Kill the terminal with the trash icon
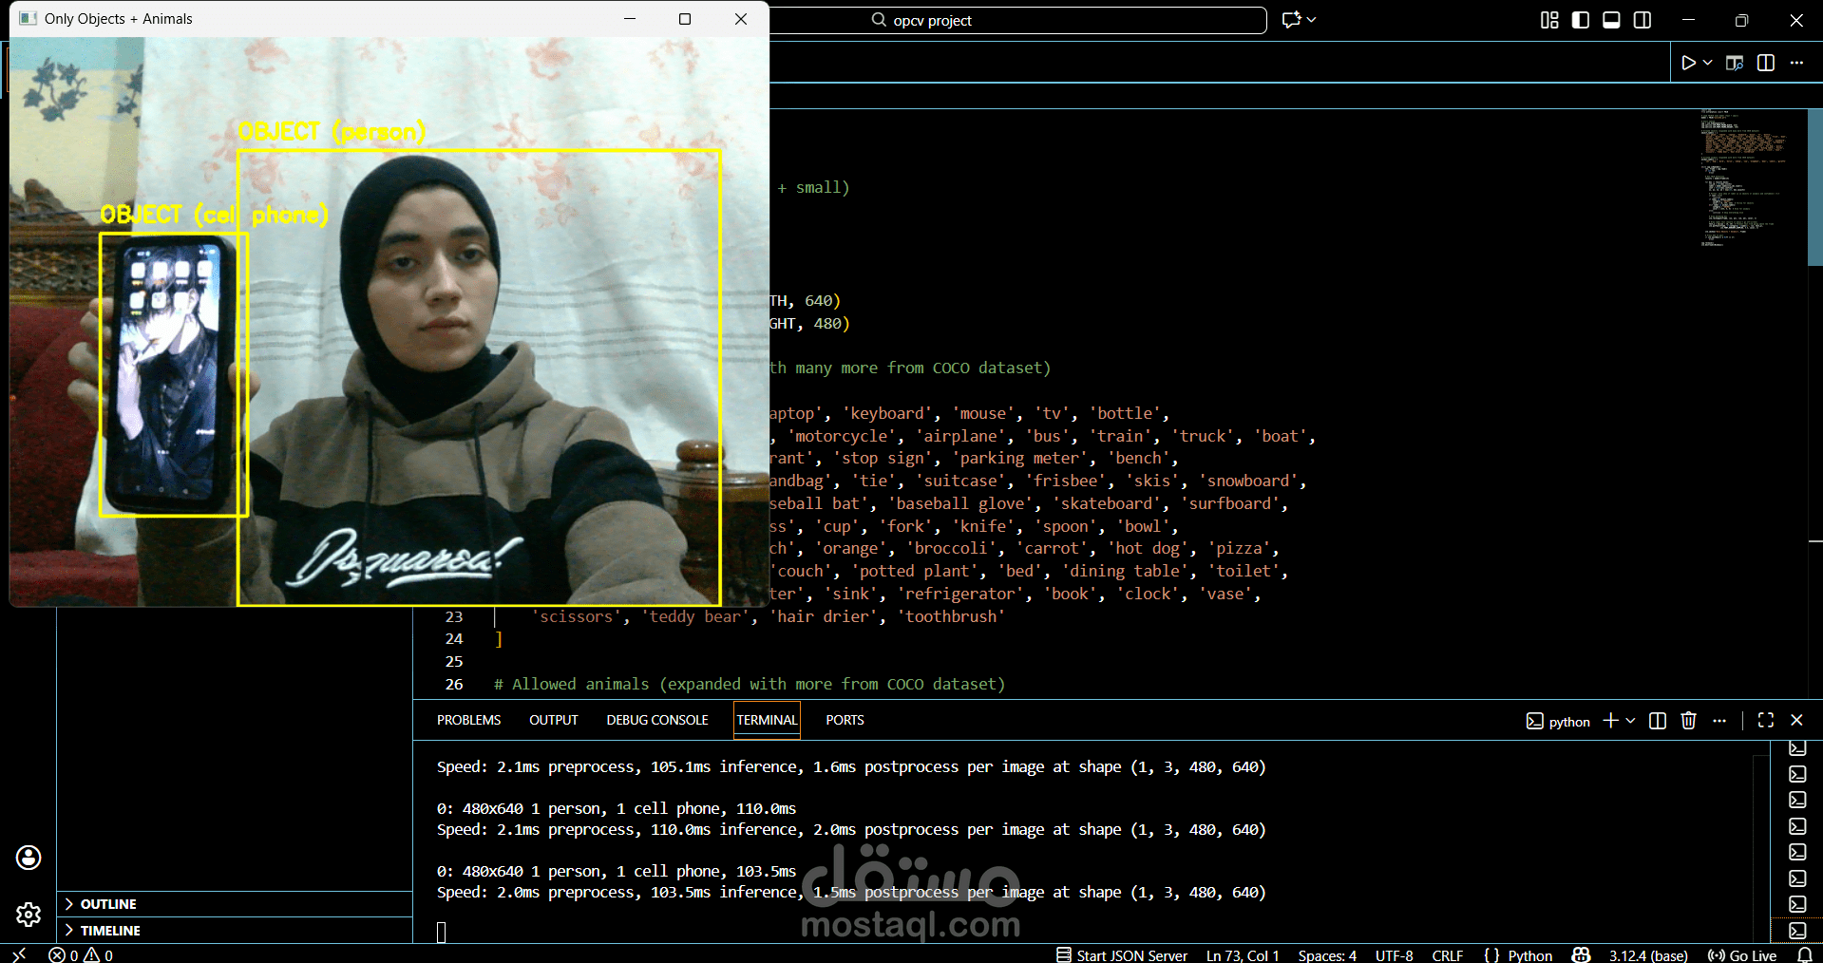This screenshot has height=963, width=1823. tap(1688, 721)
